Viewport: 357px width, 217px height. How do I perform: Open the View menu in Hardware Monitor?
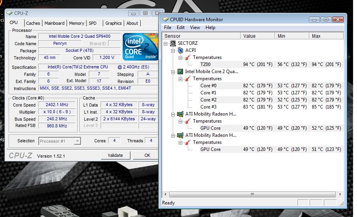click(x=195, y=28)
